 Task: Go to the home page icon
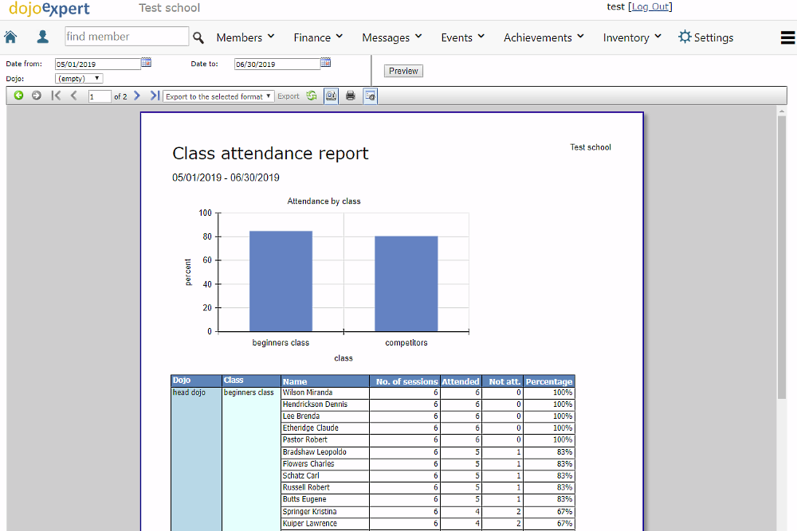click(x=10, y=37)
